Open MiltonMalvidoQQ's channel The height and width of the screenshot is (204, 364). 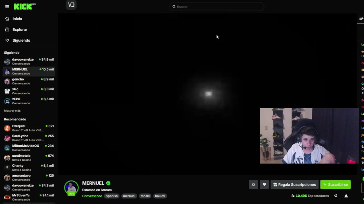tap(29, 148)
